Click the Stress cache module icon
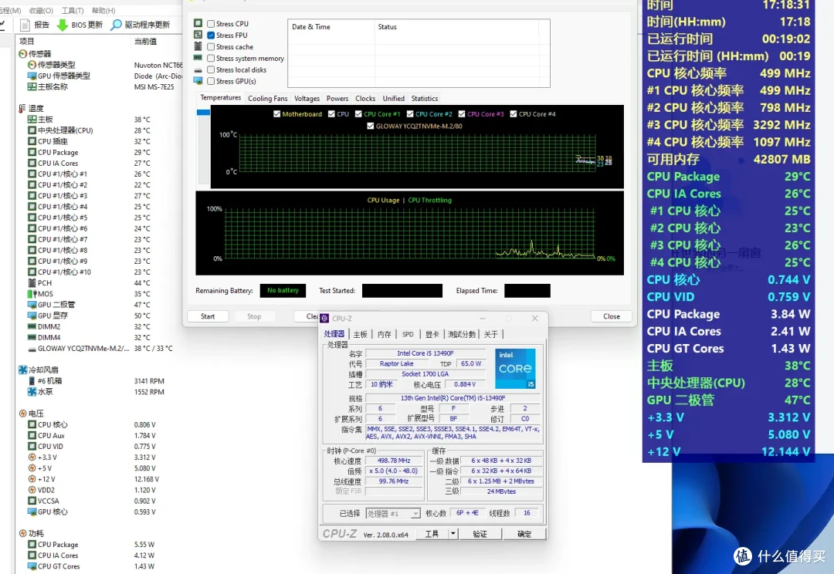 198,46
